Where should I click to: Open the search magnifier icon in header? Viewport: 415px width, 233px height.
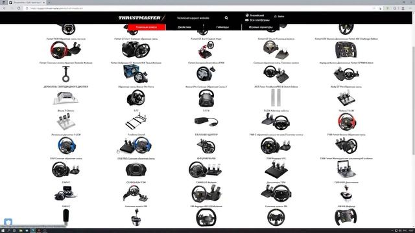(226, 18)
